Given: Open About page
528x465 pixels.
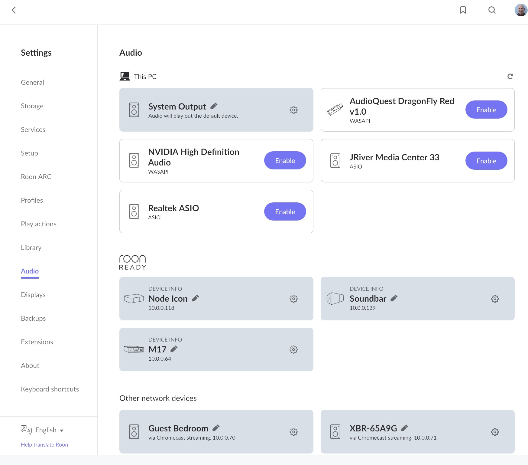Looking at the screenshot, I should (30, 365).
